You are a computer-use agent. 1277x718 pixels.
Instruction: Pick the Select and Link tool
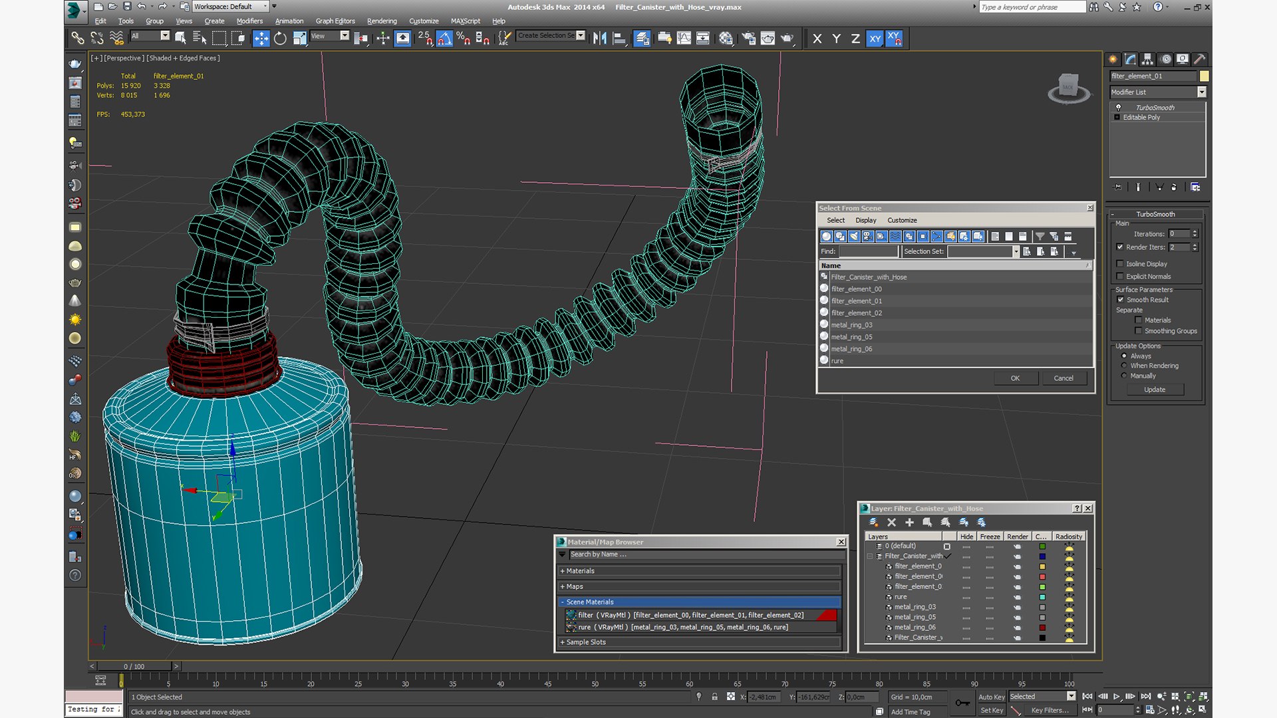click(x=78, y=39)
